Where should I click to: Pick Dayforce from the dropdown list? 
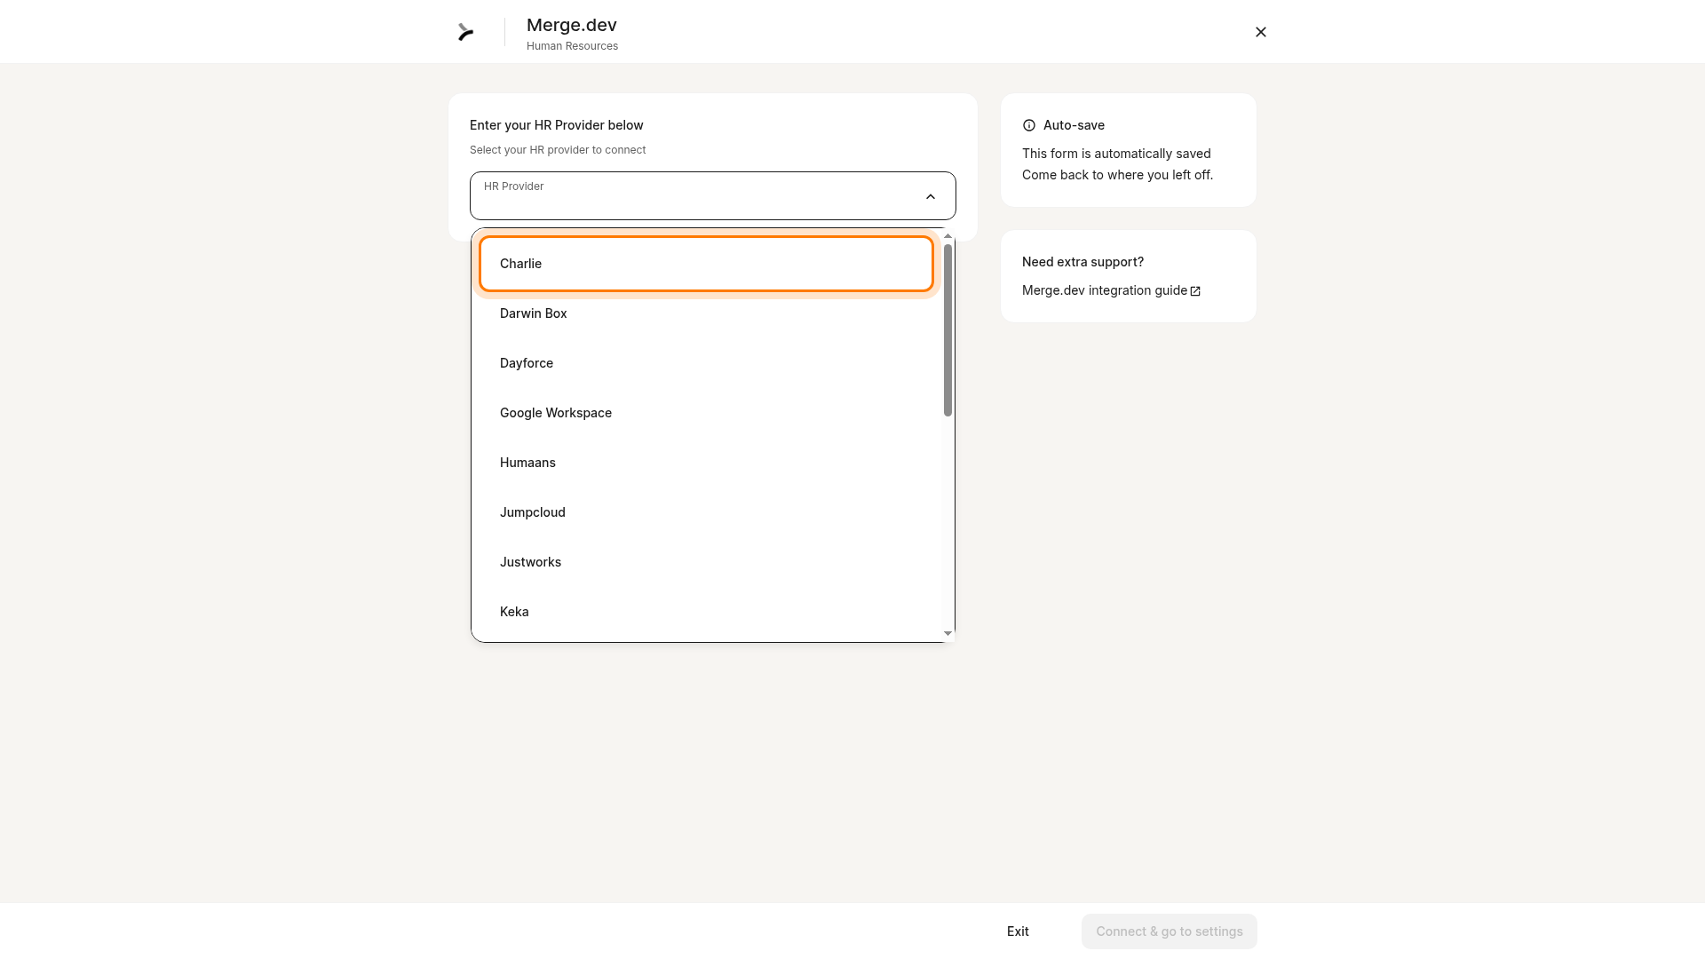(706, 363)
